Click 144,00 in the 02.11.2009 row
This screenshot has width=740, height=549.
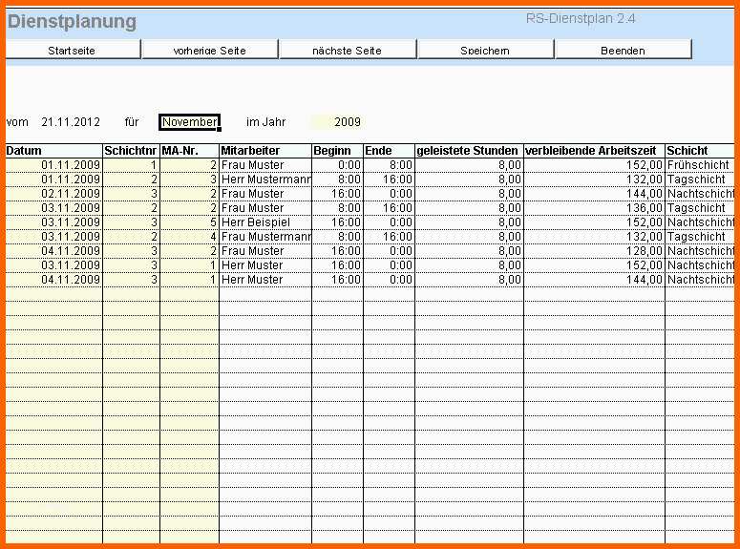594,194
